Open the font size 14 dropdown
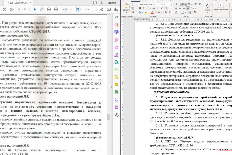Image resolution: width=232 pixels, height=155 pixels. pyautogui.click(x=170, y=5)
